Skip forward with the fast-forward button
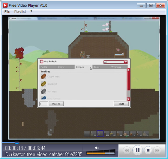This screenshot has height=159, width=168. click(157, 150)
